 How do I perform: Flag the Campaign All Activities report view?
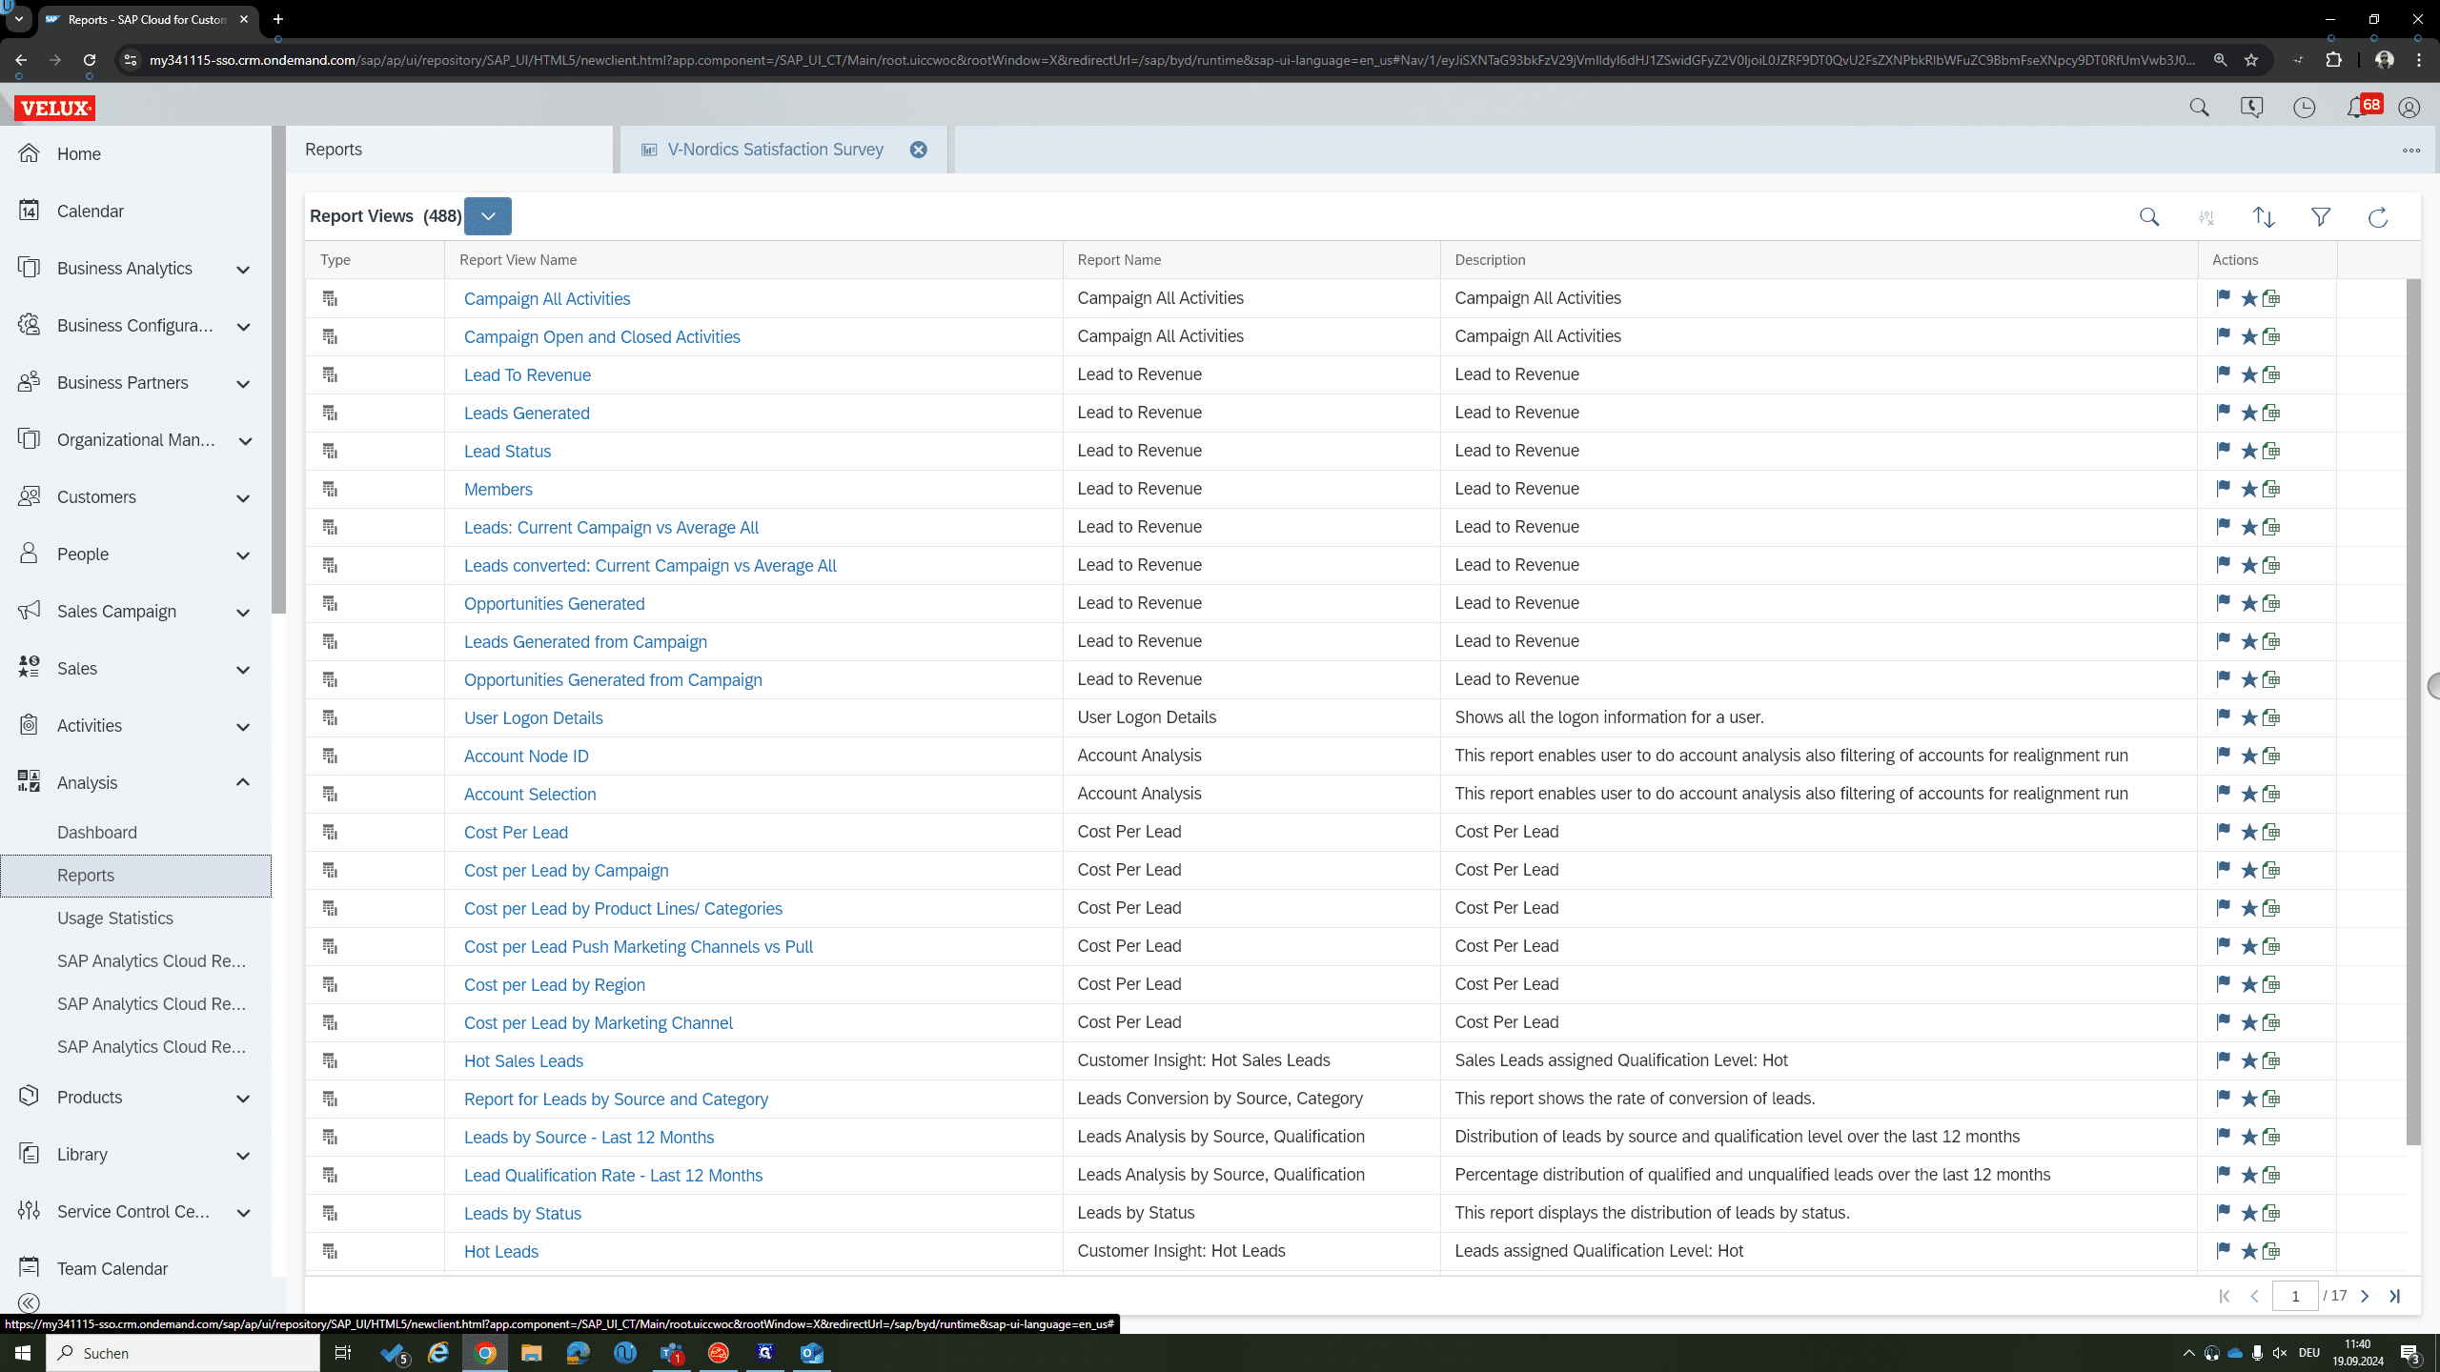[x=2223, y=298]
